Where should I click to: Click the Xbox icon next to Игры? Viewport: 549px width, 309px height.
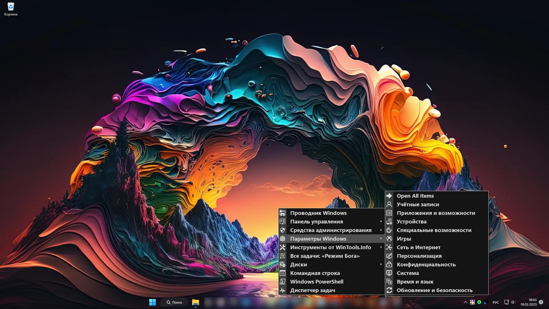(389, 239)
